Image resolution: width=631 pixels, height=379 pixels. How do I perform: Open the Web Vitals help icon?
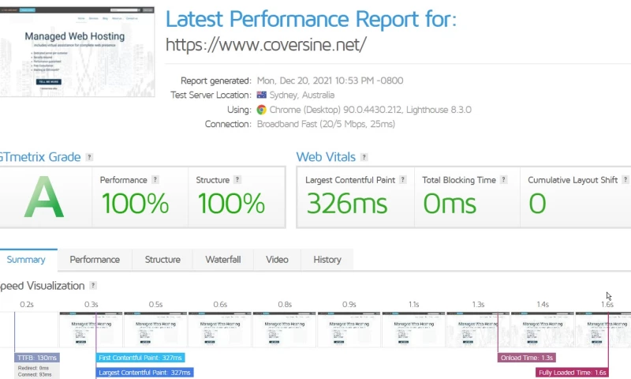[x=363, y=158]
